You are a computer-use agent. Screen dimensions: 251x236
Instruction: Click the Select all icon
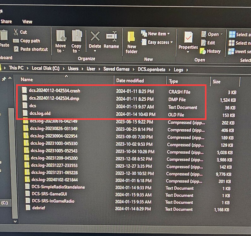point(232,34)
